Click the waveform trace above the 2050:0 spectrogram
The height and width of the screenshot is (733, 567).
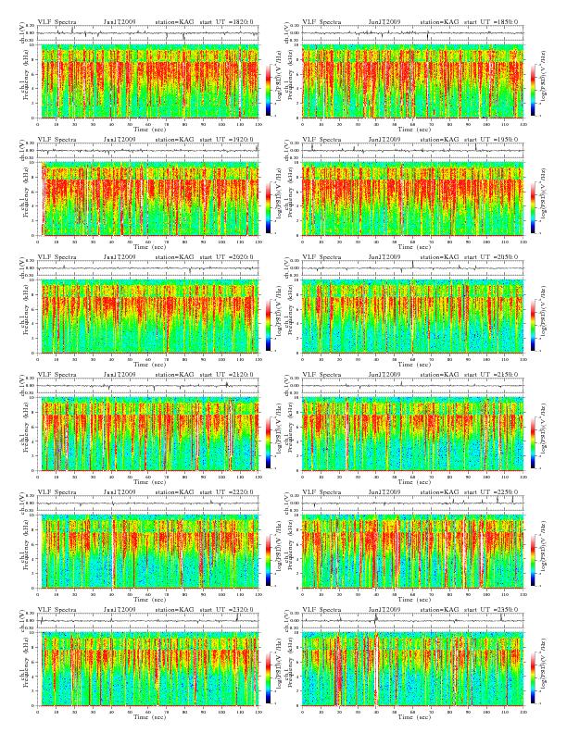click(412, 268)
